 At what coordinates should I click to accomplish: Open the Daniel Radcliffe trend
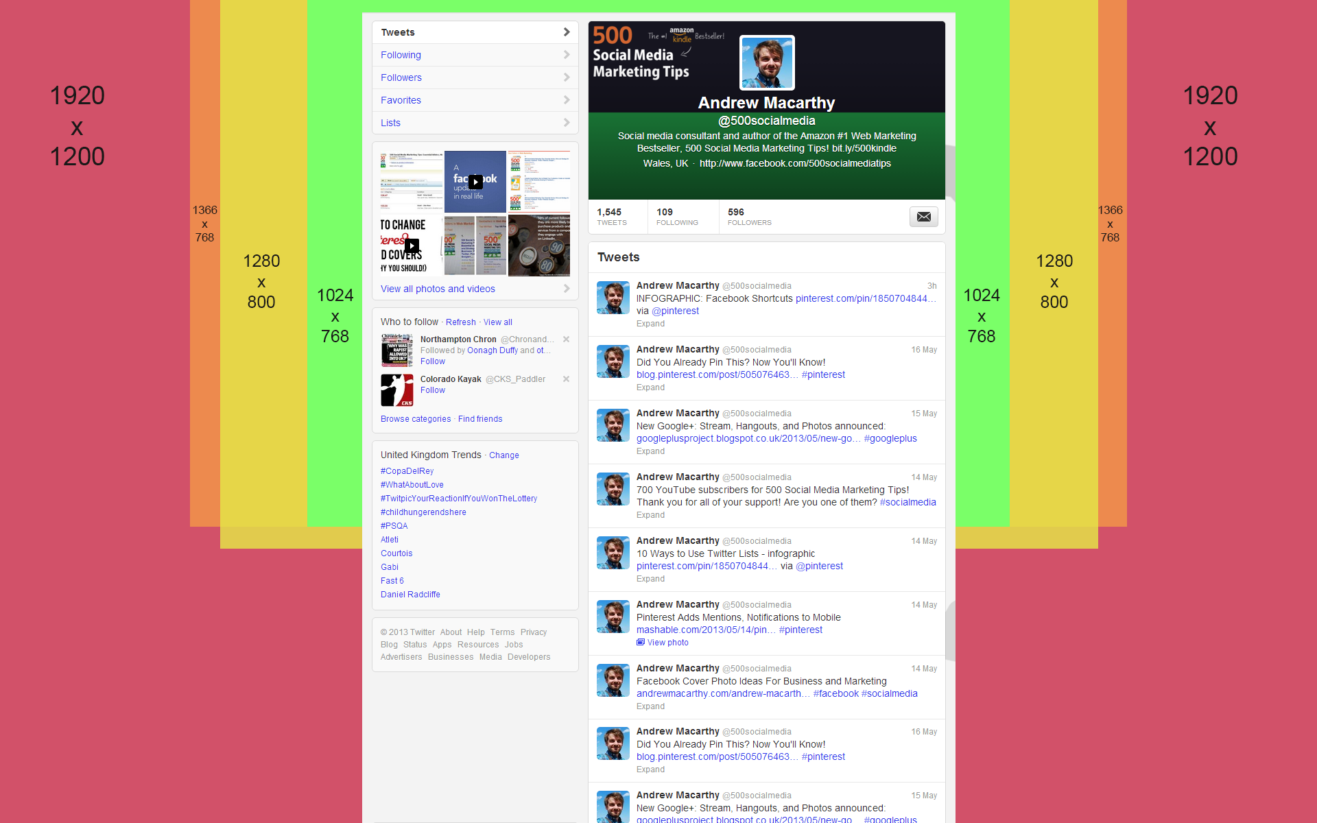click(x=410, y=595)
